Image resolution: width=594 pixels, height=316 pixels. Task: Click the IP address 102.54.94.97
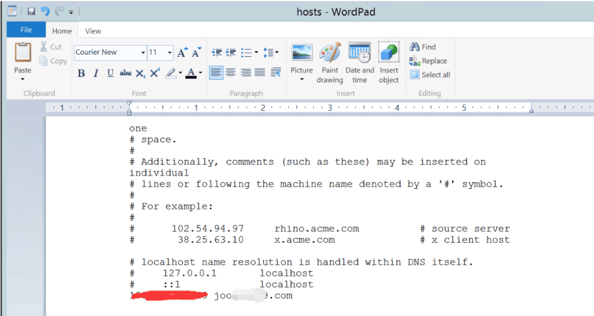pyautogui.click(x=208, y=229)
